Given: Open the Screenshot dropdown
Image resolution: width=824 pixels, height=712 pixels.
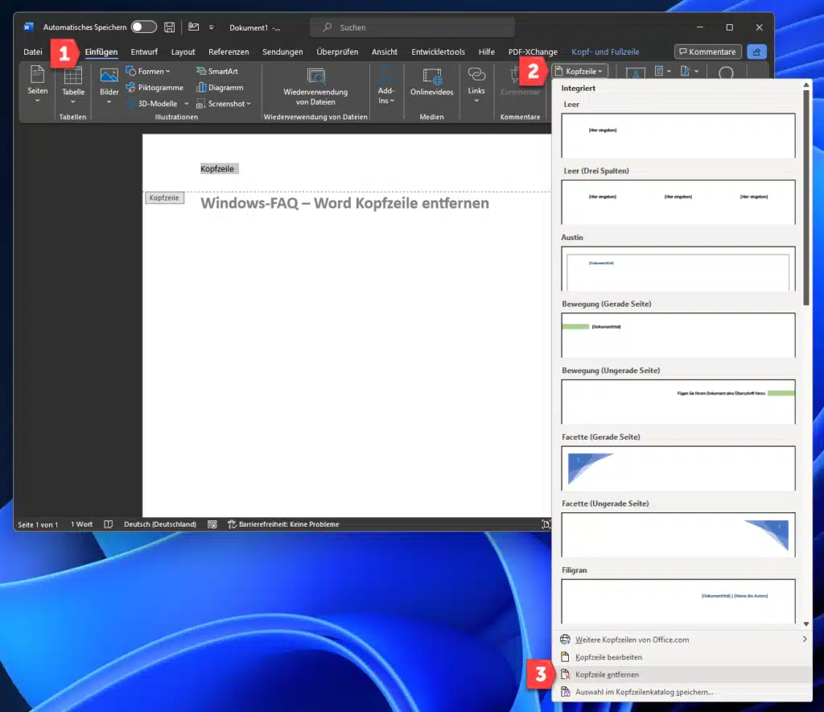Looking at the screenshot, I should (224, 104).
